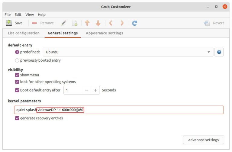Open the Help menu
The width and height of the screenshot is (232, 152).
(42, 15)
